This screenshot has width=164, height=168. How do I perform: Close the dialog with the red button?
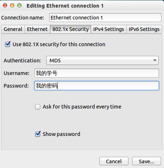coord(5,5)
